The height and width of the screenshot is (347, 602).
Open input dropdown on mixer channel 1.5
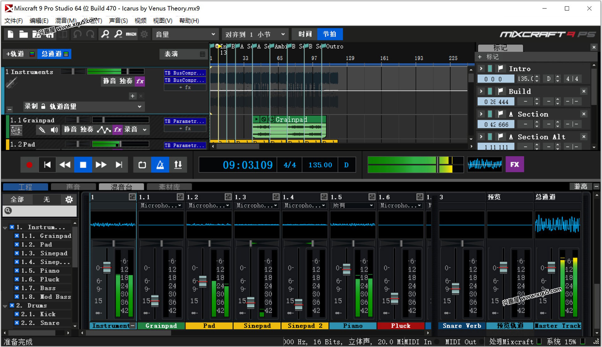pos(353,206)
